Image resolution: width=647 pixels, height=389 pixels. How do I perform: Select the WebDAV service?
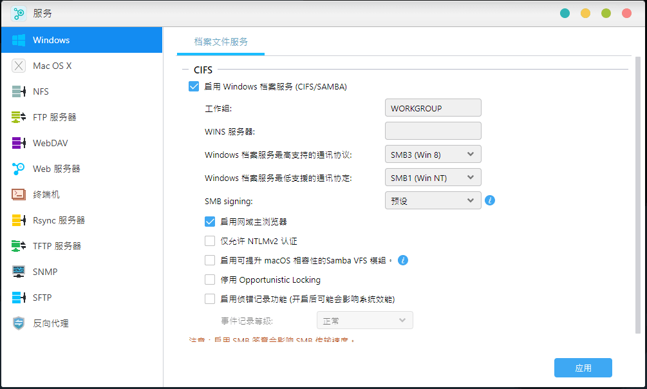tap(52, 142)
